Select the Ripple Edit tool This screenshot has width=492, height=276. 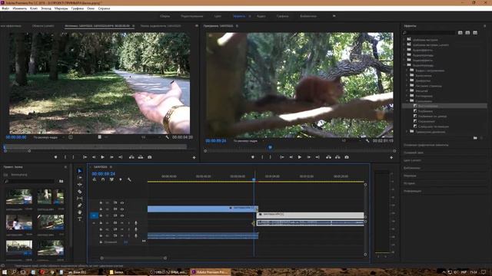coord(80,185)
